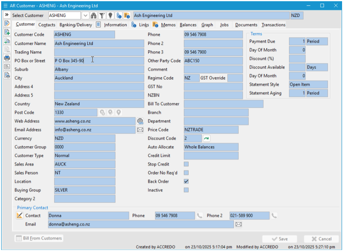Switch to the Memos tab
This screenshot has width=344, height=252.
click(x=168, y=25)
